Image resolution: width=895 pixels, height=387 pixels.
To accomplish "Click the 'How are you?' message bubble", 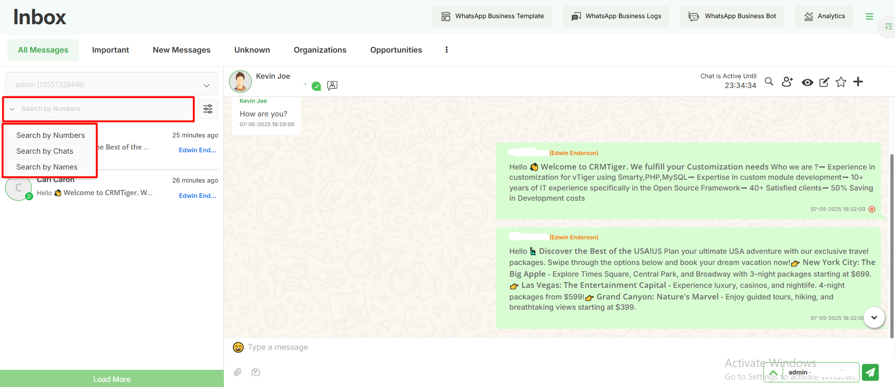I will (266, 116).
